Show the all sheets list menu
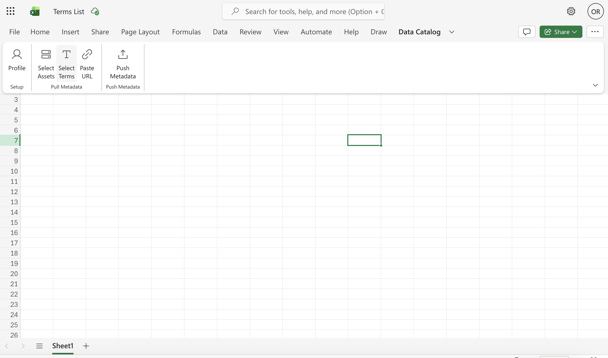This screenshot has width=608, height=358. pyautogui.click(x=39, y=346)
